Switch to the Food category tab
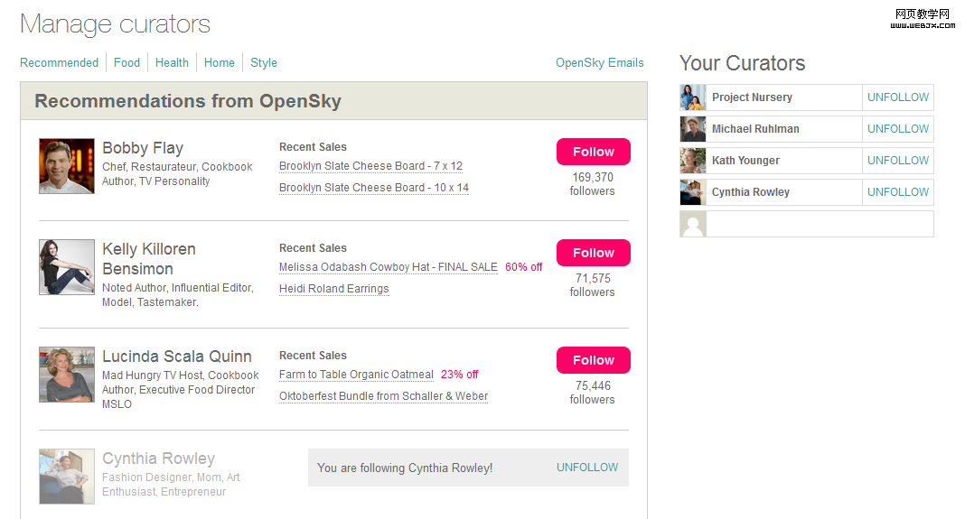Viewport: 965px width, 519px height. (x=126, y=62)
